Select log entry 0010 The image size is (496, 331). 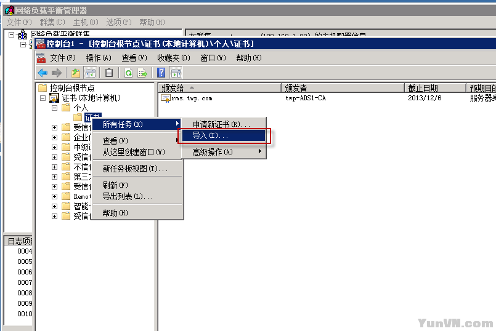click(25, 314)
